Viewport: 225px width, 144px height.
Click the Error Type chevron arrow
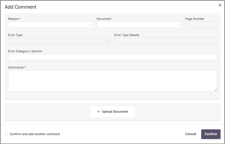[107, 41]
